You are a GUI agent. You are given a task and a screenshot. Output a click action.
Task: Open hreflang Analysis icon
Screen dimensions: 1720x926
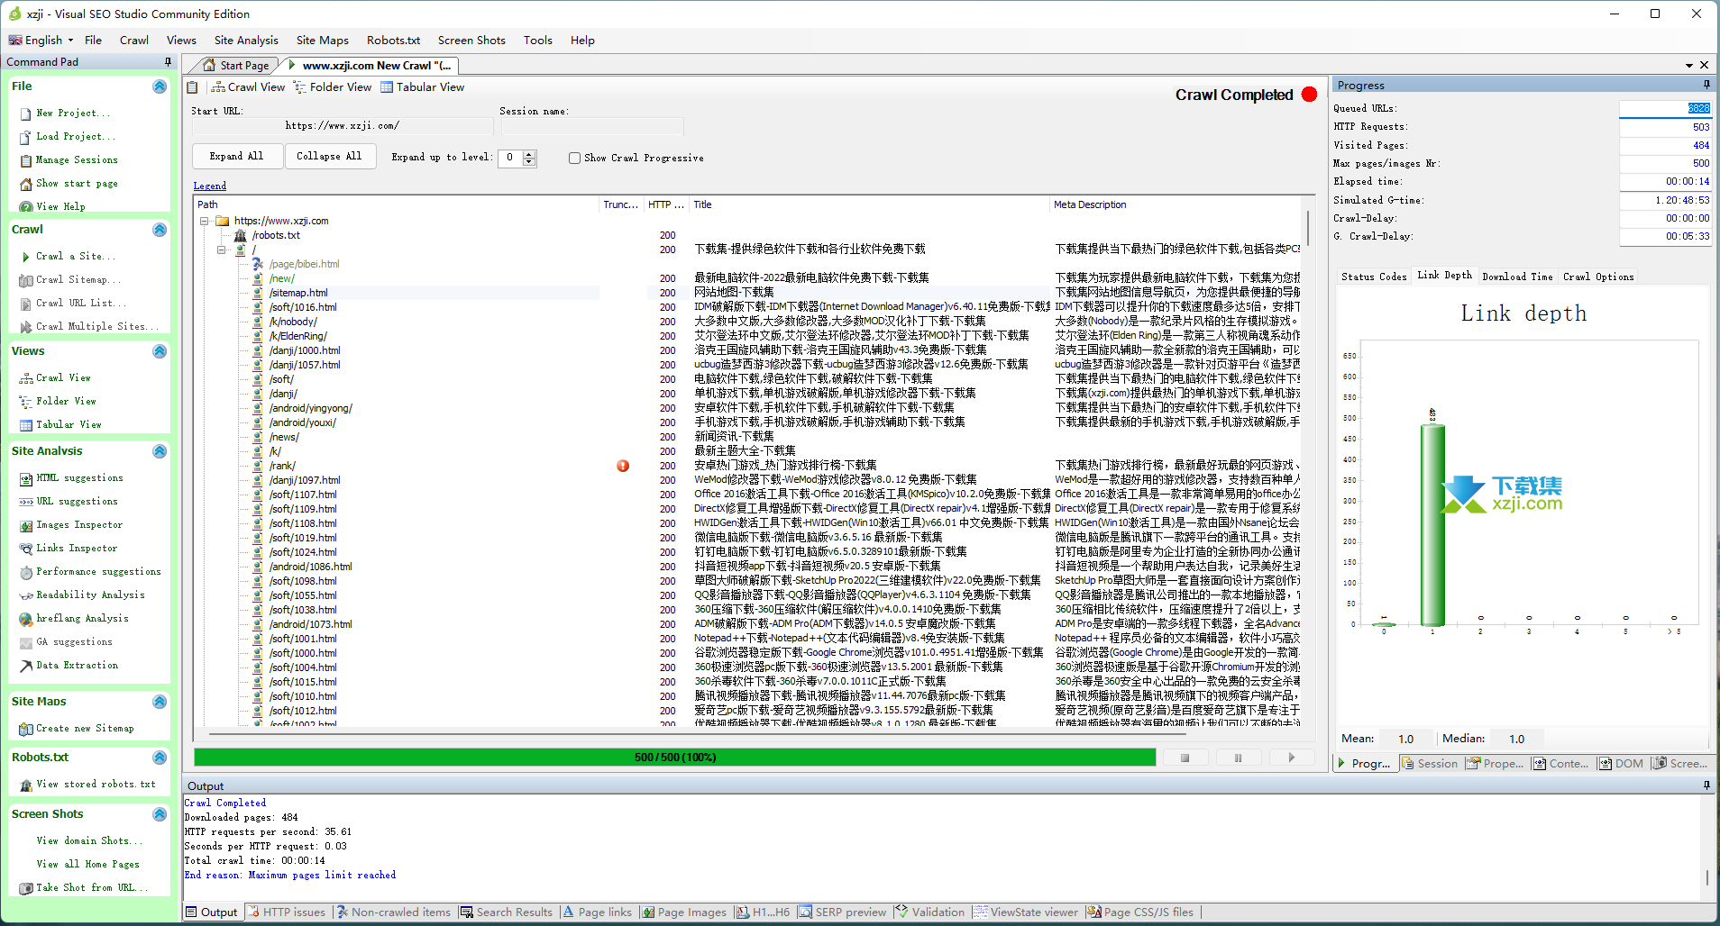click(25, 619)
